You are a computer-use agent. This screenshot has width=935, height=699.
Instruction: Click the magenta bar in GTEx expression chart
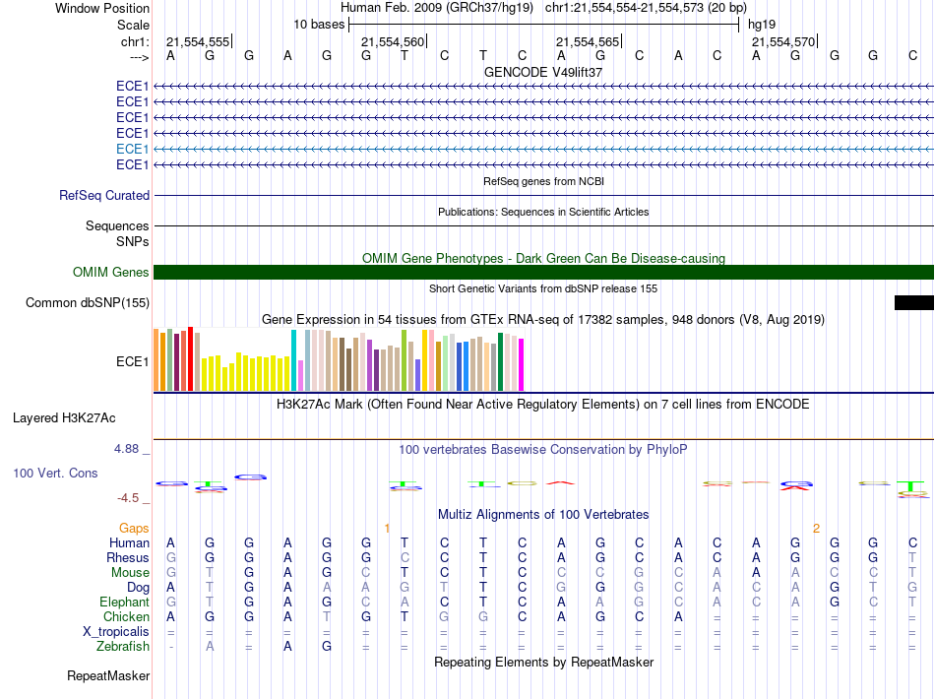[522, 364]
